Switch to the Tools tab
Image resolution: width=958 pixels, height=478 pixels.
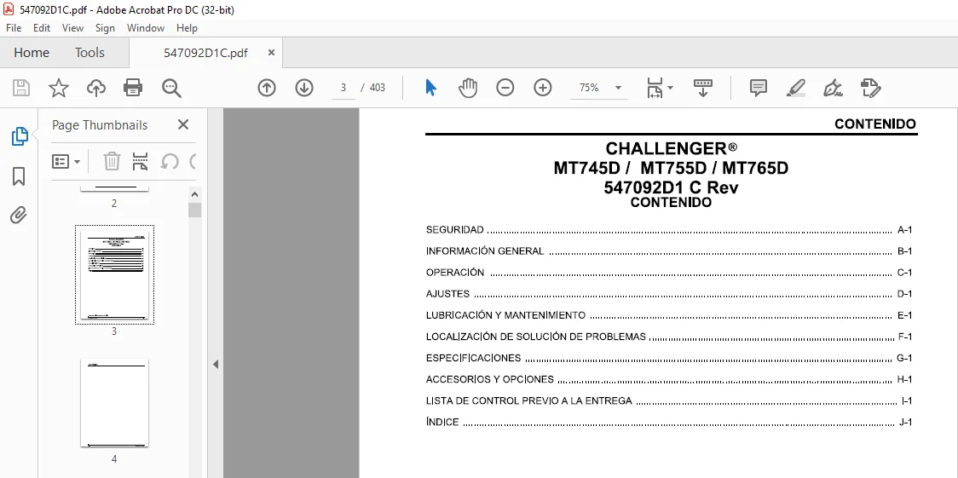[89, 53]
